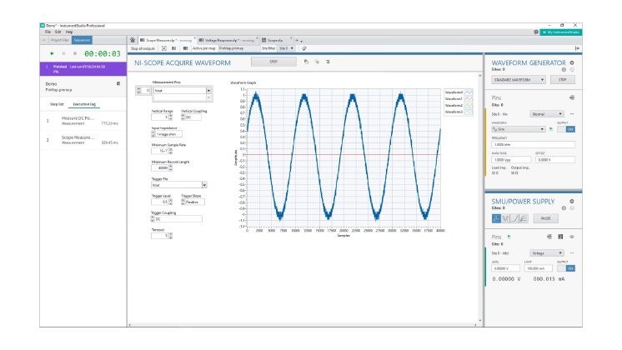Run the sequence with the green play button
This screenshot has width=622, height=350.
[52, 53]
